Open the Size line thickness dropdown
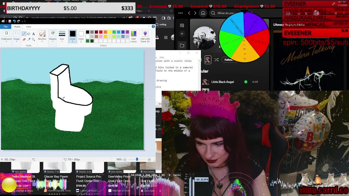The image size is (349, 196). (62, 36)
